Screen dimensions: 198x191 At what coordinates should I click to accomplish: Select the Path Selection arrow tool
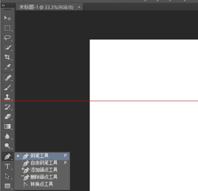[7, 176]
